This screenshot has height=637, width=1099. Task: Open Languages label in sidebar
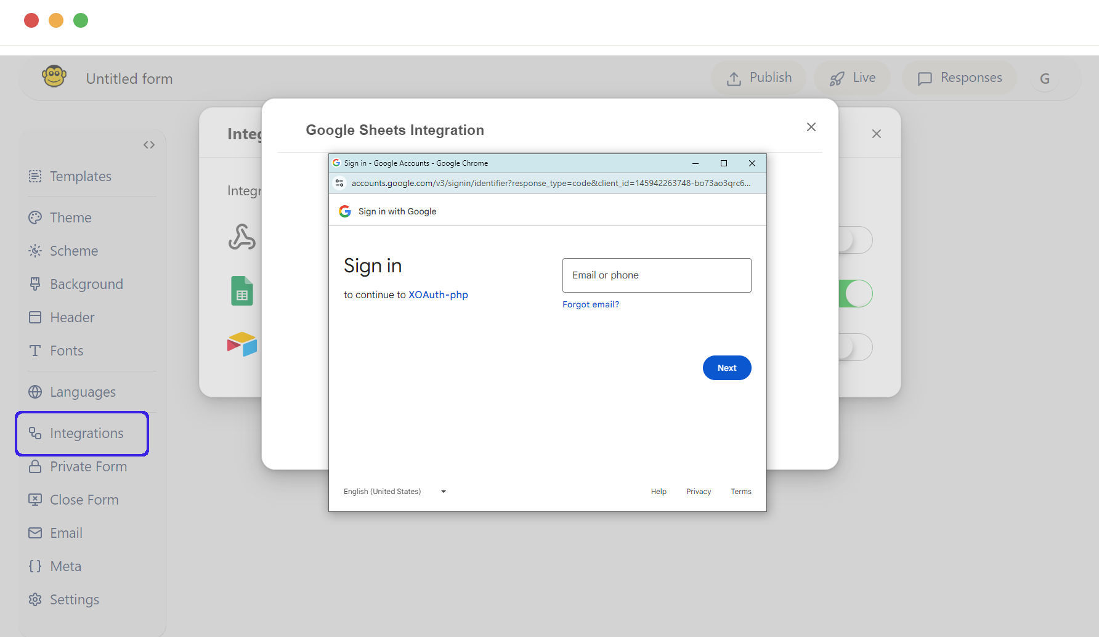click(x=83, y=392)
